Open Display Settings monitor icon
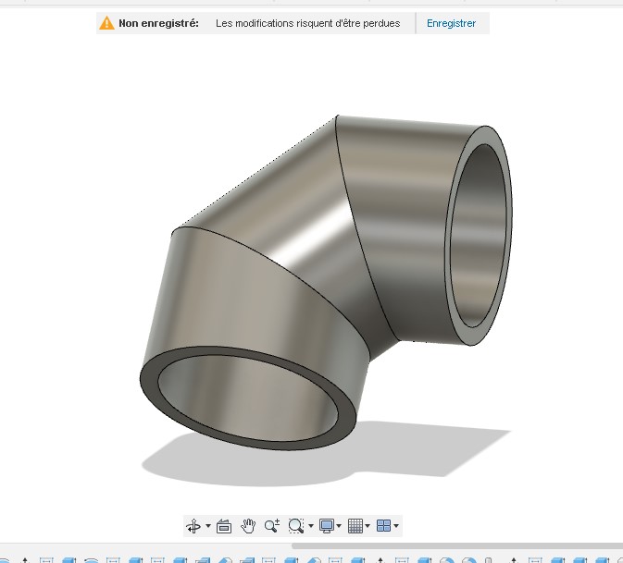The height and width of the screenshot is (563, 623). coord(327,526)
